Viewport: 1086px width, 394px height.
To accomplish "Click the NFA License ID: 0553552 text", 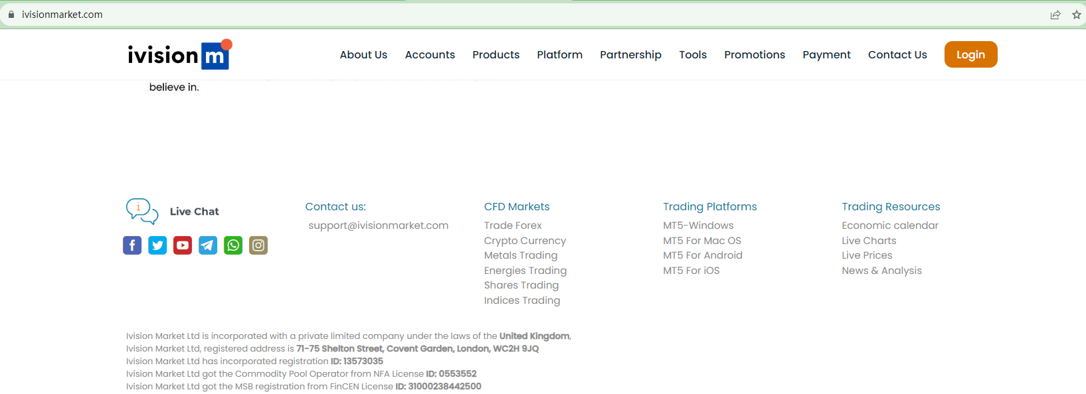I will [451, 374].
